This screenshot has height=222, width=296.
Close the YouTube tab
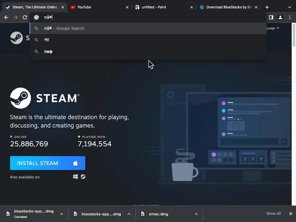[x=127, y=7]
